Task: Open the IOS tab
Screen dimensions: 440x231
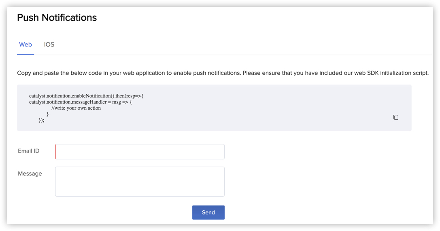Action: [49, 45]
